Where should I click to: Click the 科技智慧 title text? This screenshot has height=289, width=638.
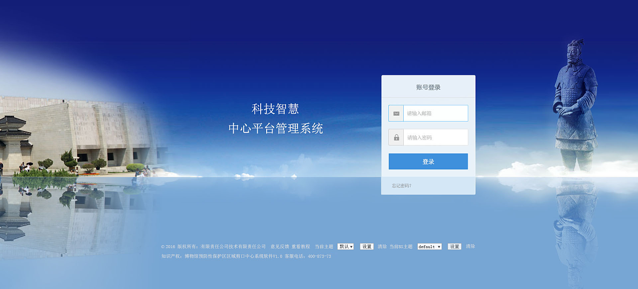click(276, 109)
